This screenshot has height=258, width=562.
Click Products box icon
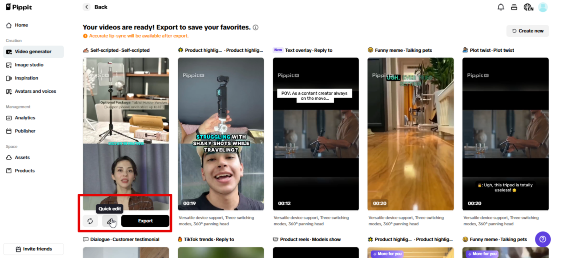(x=9, y=171)
